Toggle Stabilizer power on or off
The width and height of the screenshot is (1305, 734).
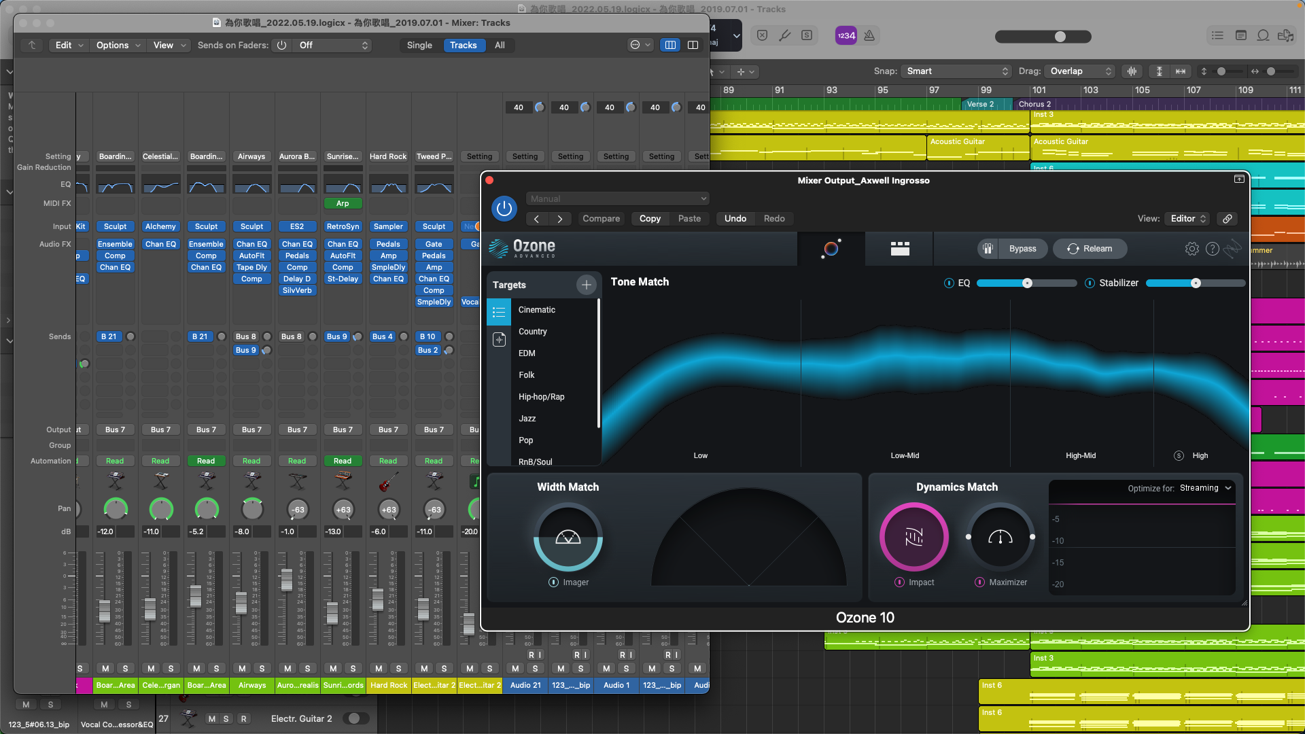click(1090, 283)
